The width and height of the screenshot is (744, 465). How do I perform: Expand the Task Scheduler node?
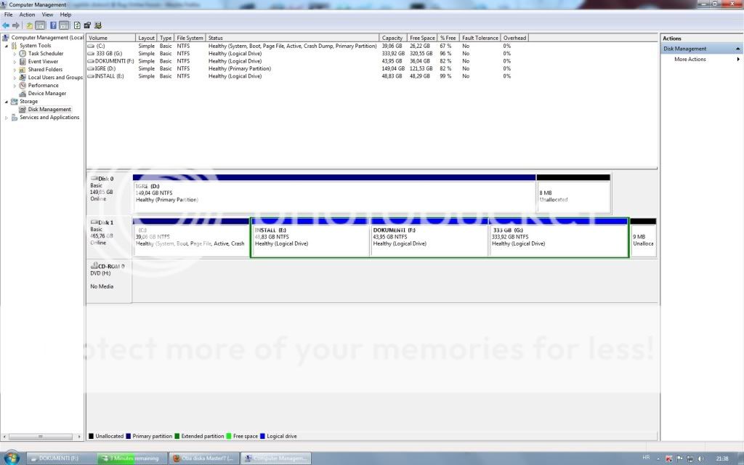pyautogui.click(x=14, y=54)
